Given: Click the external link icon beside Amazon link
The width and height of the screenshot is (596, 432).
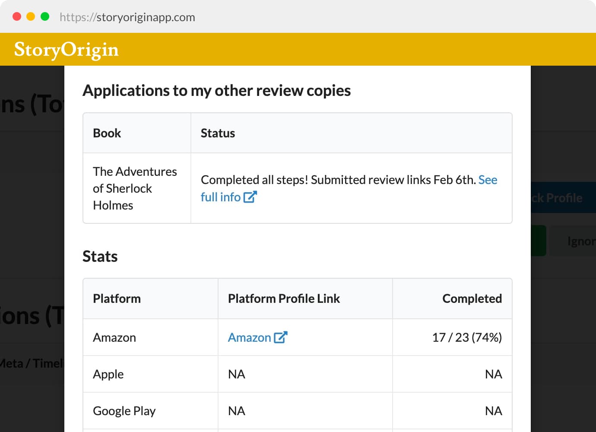Looking at the screenshot, I should 281,337.
